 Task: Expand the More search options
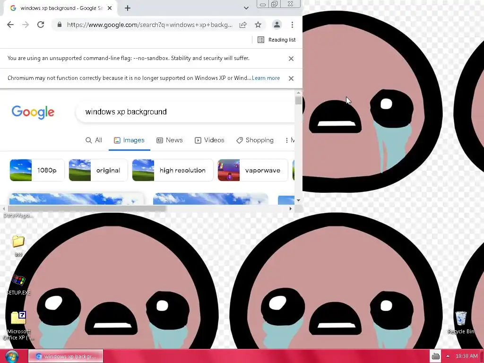point(290,140)
